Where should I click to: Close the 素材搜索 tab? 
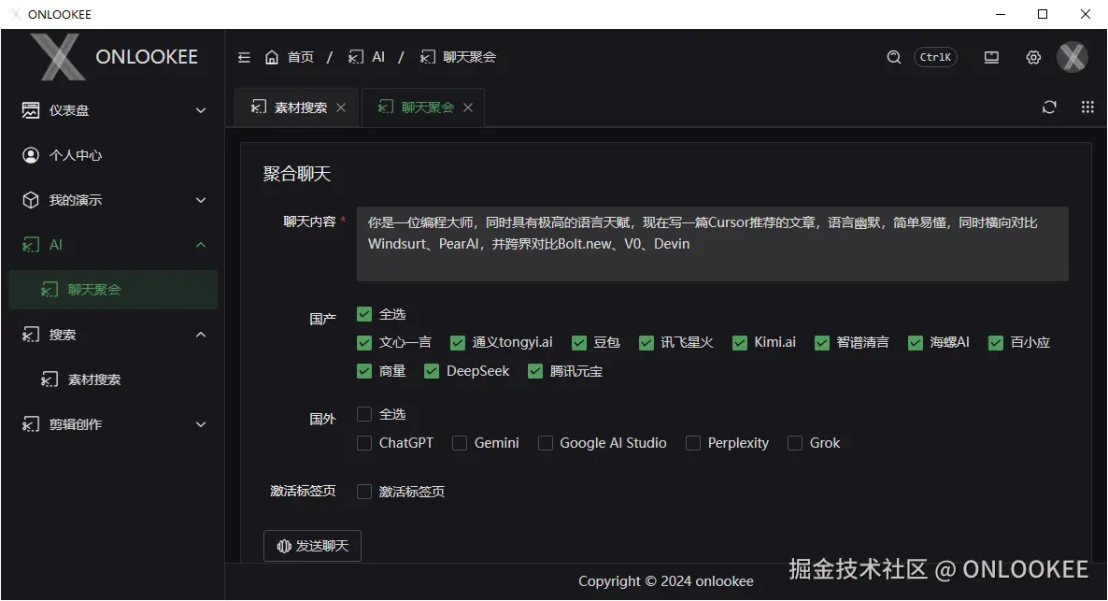coord(341,107)
